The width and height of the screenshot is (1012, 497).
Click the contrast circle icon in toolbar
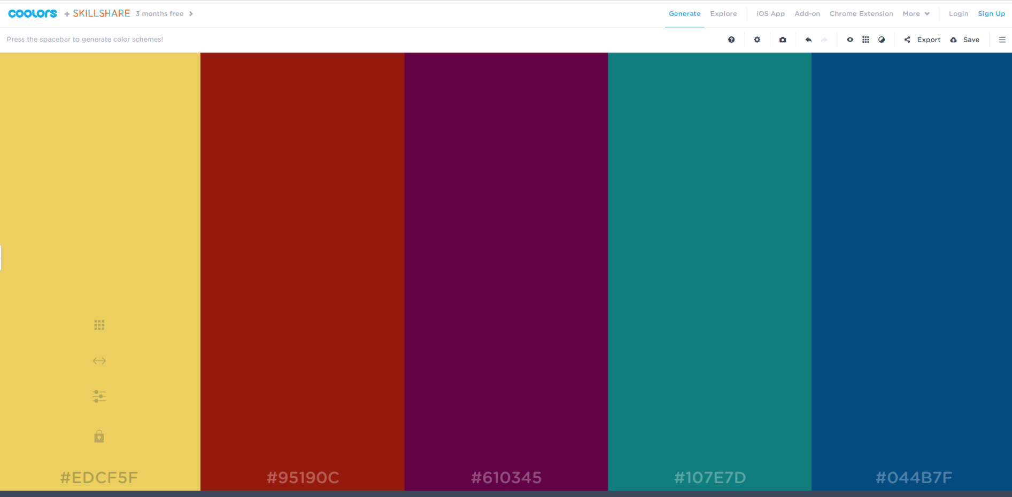882,40
